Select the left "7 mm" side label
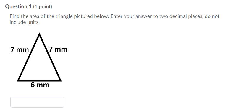Viewport: 231px width, 111px height. [x=20, y=50]
